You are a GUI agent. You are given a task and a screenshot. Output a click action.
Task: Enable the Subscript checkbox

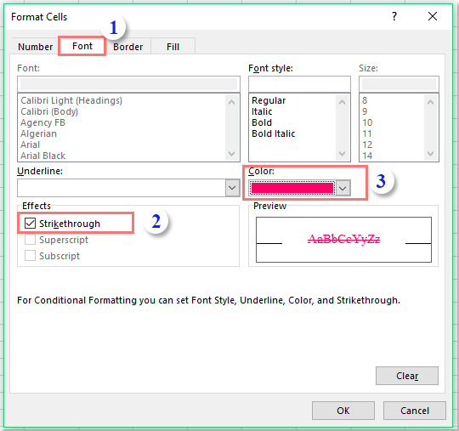tap(30, 256)
